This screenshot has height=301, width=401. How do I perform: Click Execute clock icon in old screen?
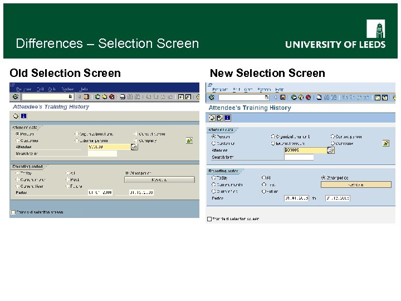pyautogui.click(x=16, y=116)
